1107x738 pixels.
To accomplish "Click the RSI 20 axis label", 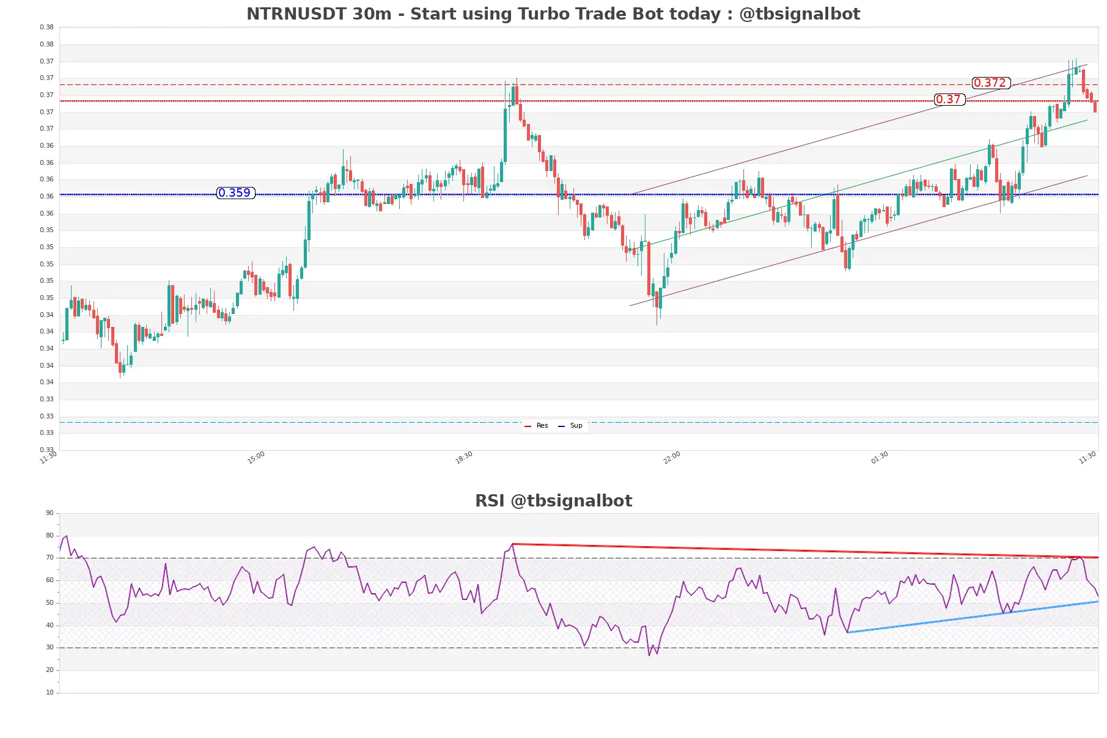I will point(50,670).
